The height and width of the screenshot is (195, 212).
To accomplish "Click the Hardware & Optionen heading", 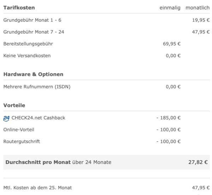I will click(33, 74).
